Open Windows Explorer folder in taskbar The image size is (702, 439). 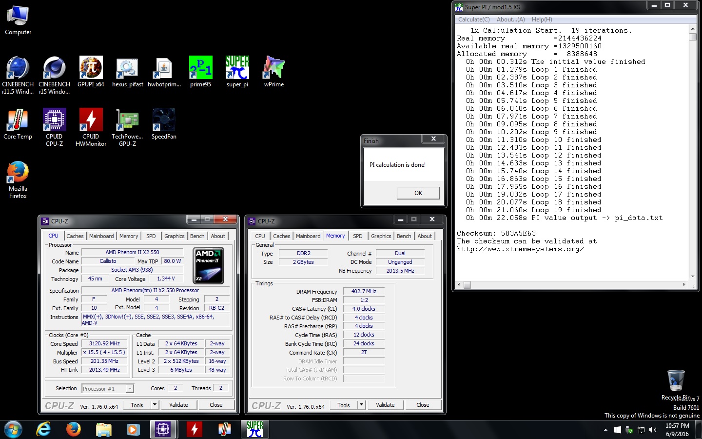point(103,429)
